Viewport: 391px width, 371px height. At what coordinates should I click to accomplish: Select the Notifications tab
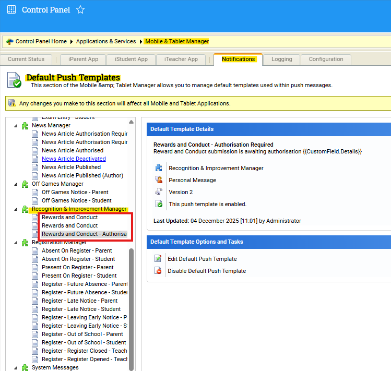tap(238, 59)
